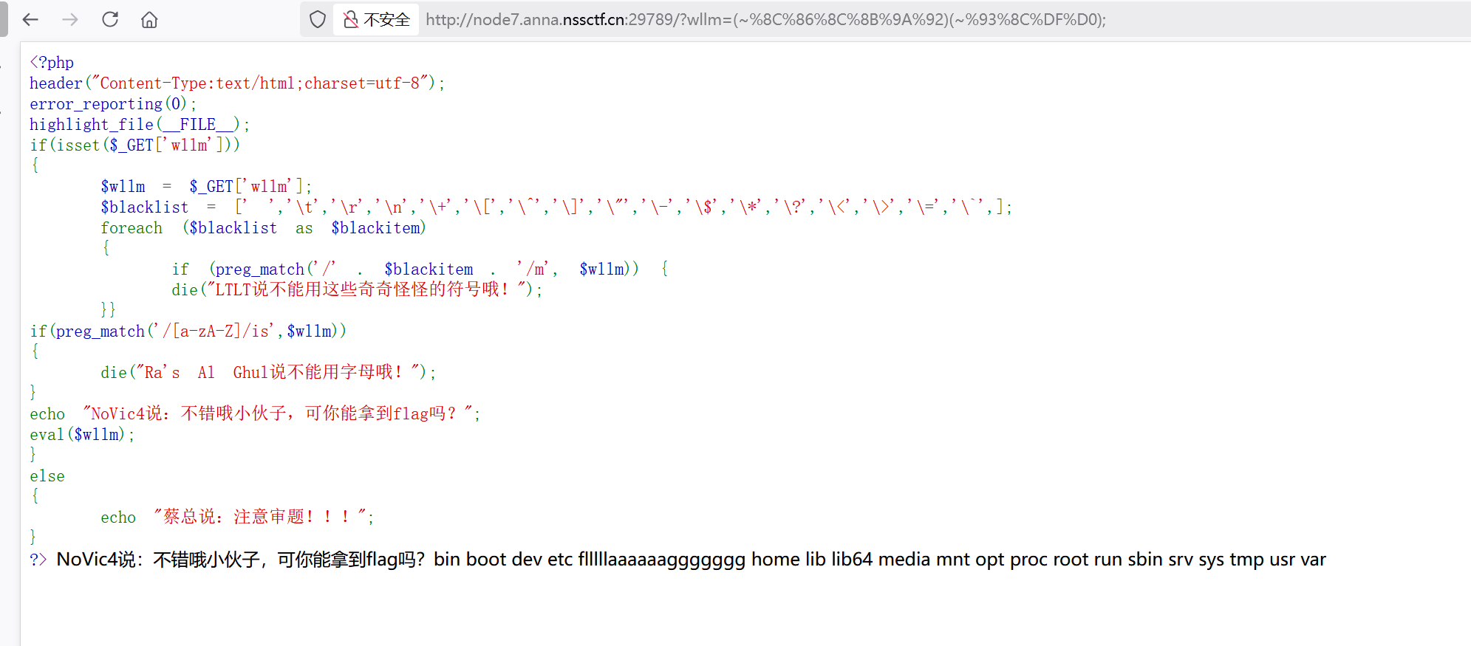Image resolution: width=1471 pixels, height=646 pixels.
Task: Click the 不安全 security label
Action: [x=386, y=20]
